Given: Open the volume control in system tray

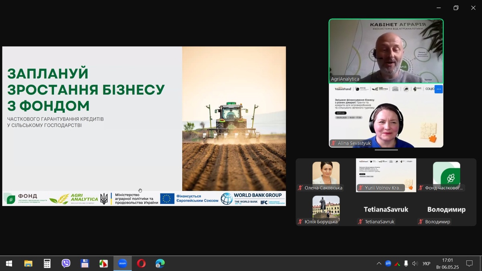Looking at the screenshot, I should (415, 263).
